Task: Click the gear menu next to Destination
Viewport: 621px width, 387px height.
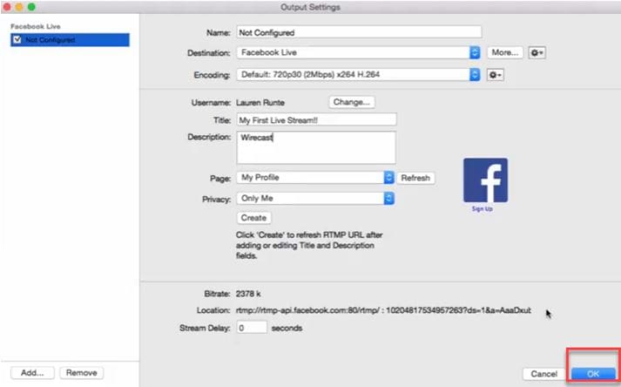Action: pos(537,53)
